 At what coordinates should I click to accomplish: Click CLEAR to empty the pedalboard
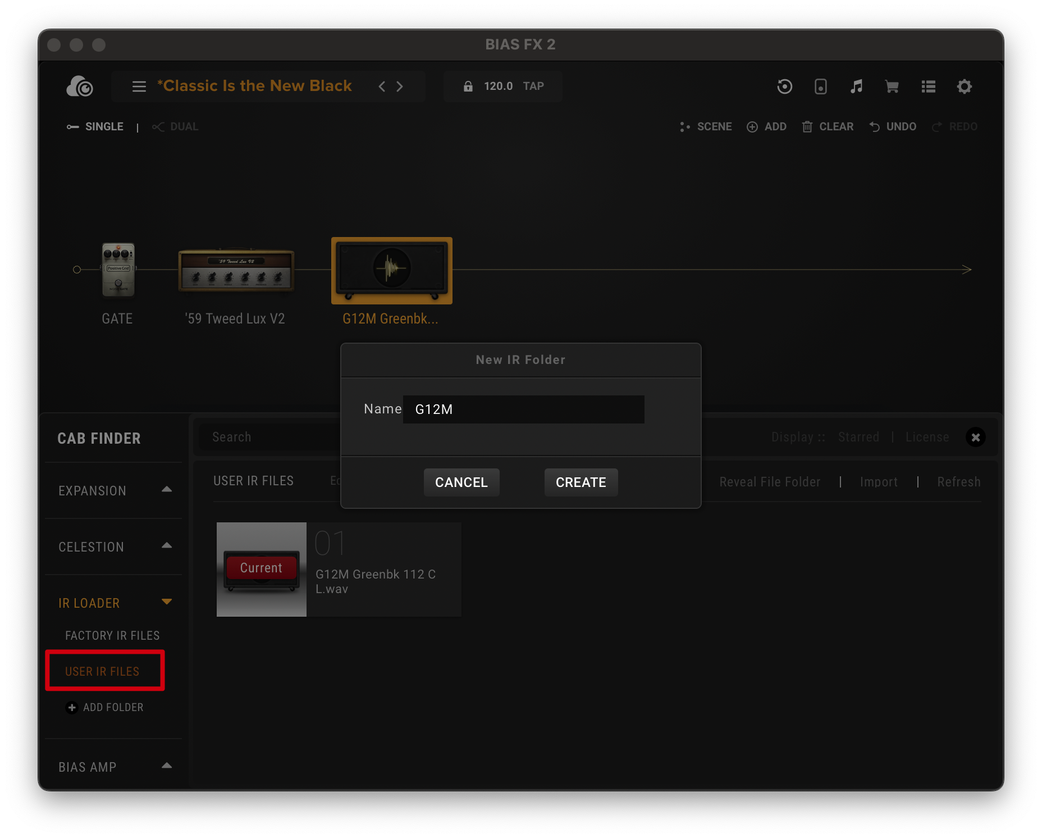(x=828, y=127)
